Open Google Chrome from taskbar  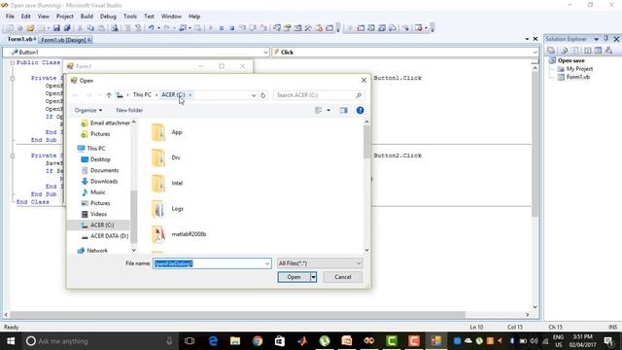[x=258, y=341]
